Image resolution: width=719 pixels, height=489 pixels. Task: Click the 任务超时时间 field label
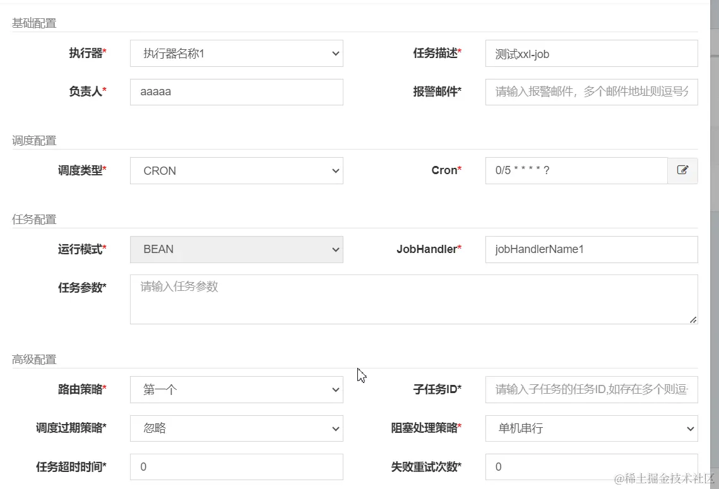tap(71, 466)
